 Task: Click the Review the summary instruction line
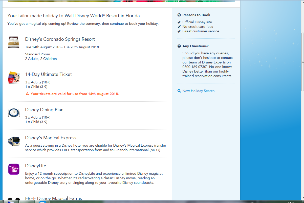83,24
